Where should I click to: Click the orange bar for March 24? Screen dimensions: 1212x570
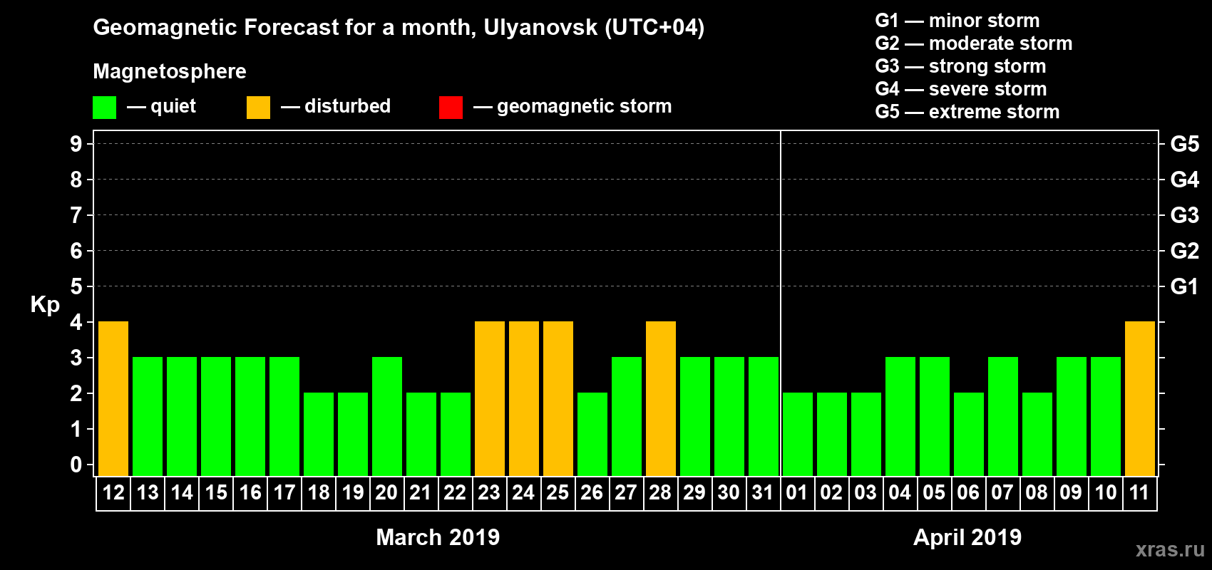point(524,399)
